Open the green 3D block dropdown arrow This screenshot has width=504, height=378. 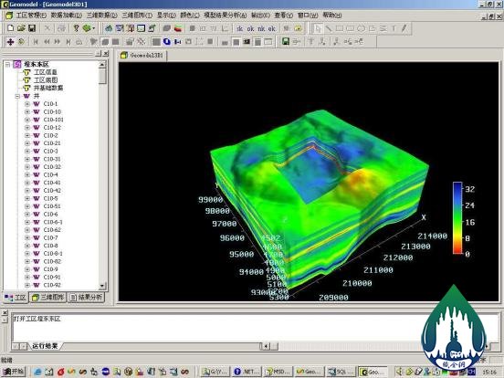[93, 28]
